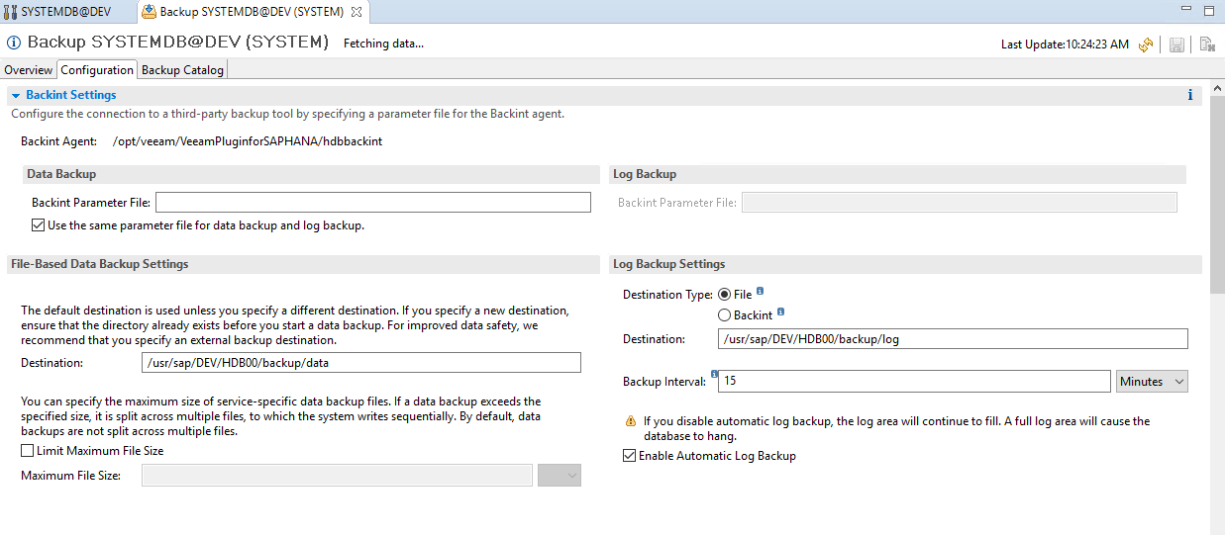
Task: Select Backint as log destination type
Action: click(x=725, y=315)
